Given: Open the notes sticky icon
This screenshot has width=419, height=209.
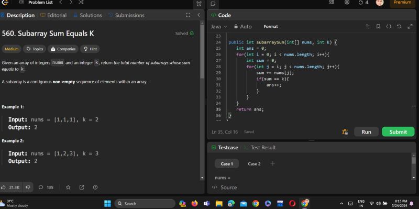Looking at the screenshot, I should [x=213, y=4].
